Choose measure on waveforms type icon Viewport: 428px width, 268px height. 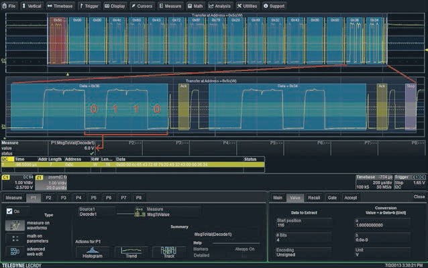click(15, 226)
